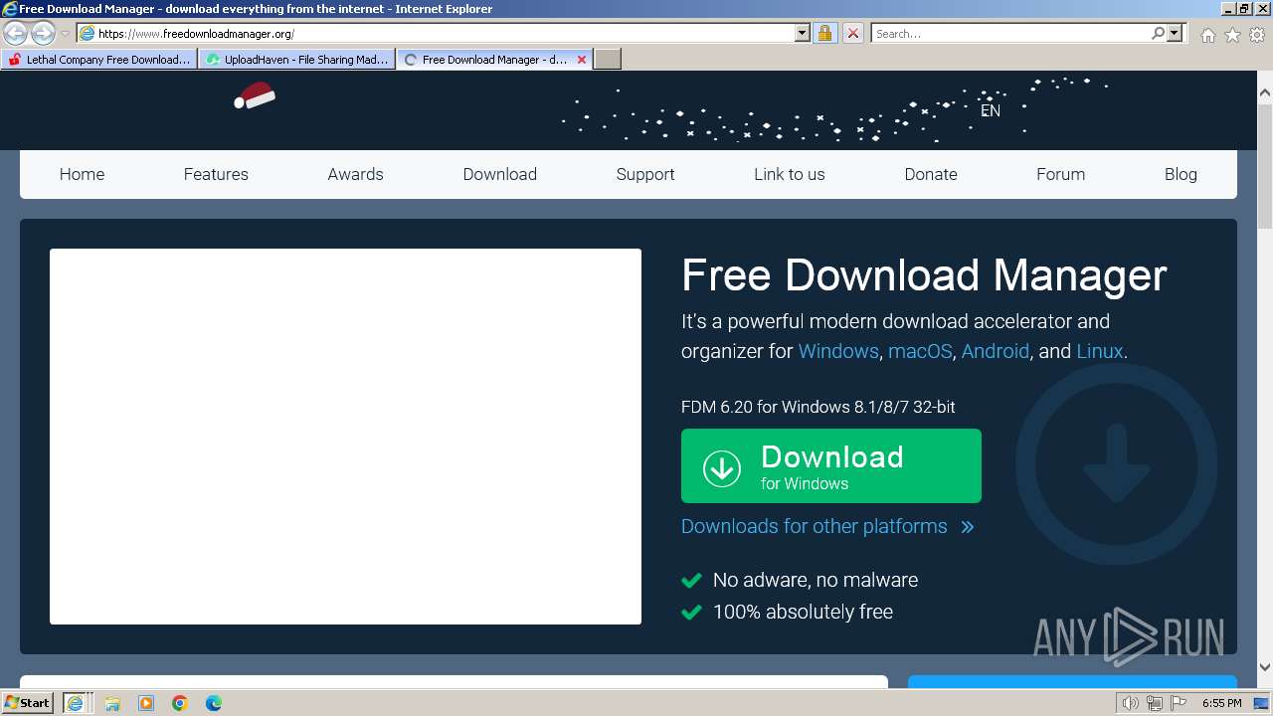Follow the Android platform link
Screen dimensions: 1273x716
(x=995, y=351)
